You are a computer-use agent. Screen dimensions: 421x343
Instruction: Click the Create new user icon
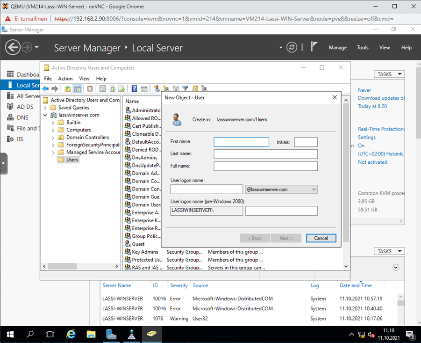point(157,88)
